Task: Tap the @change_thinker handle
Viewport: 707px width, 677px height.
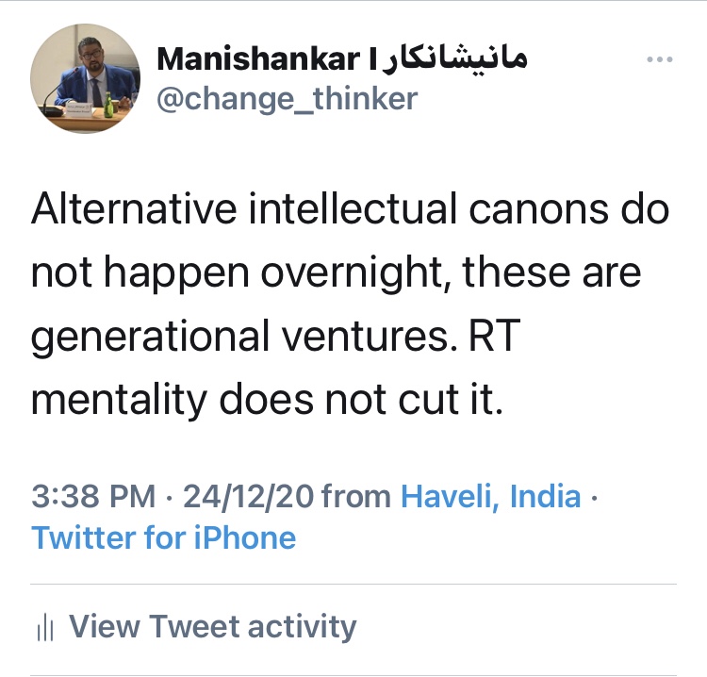Action: [286, 98]
